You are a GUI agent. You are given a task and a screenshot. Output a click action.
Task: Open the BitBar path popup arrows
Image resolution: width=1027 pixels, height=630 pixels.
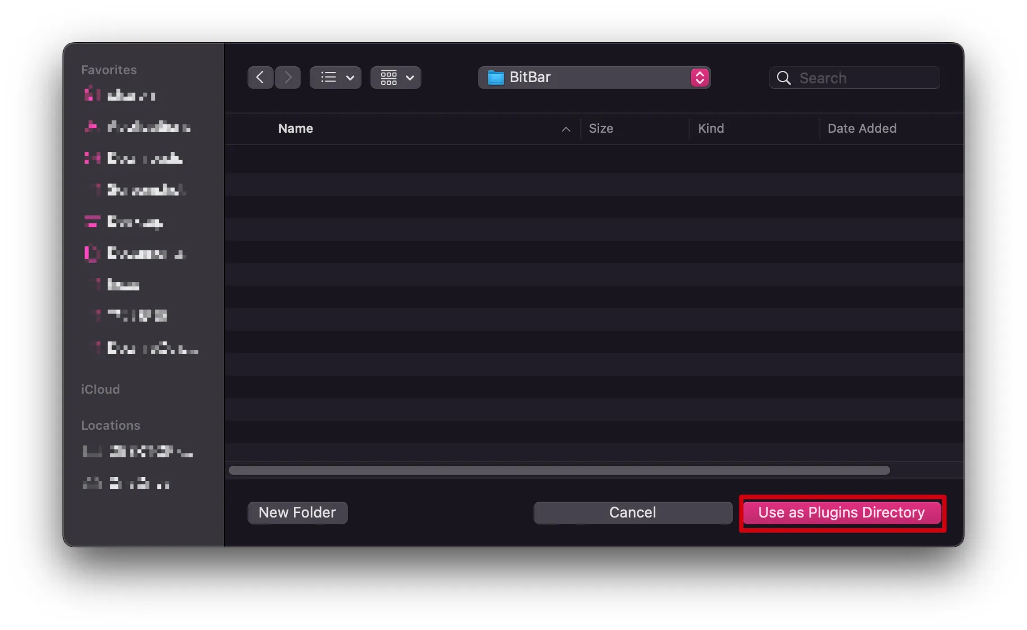(x=699, y=78)
